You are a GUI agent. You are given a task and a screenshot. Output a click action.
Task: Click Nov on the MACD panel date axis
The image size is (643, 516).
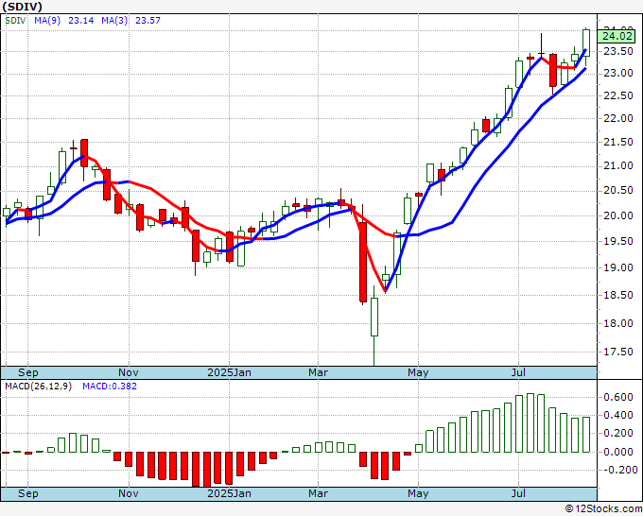pyautogui.click(x=129, y=493)
